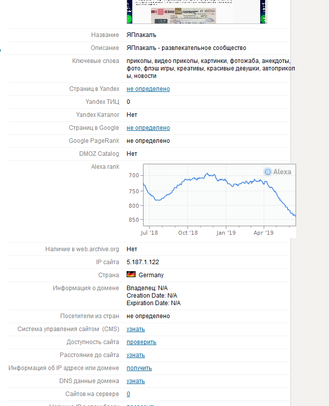Click the keywords text starting 'приколы, видео приколы'
Image resolution: width=329 pixels, height=406 pixels.
[x=211, y=68]
